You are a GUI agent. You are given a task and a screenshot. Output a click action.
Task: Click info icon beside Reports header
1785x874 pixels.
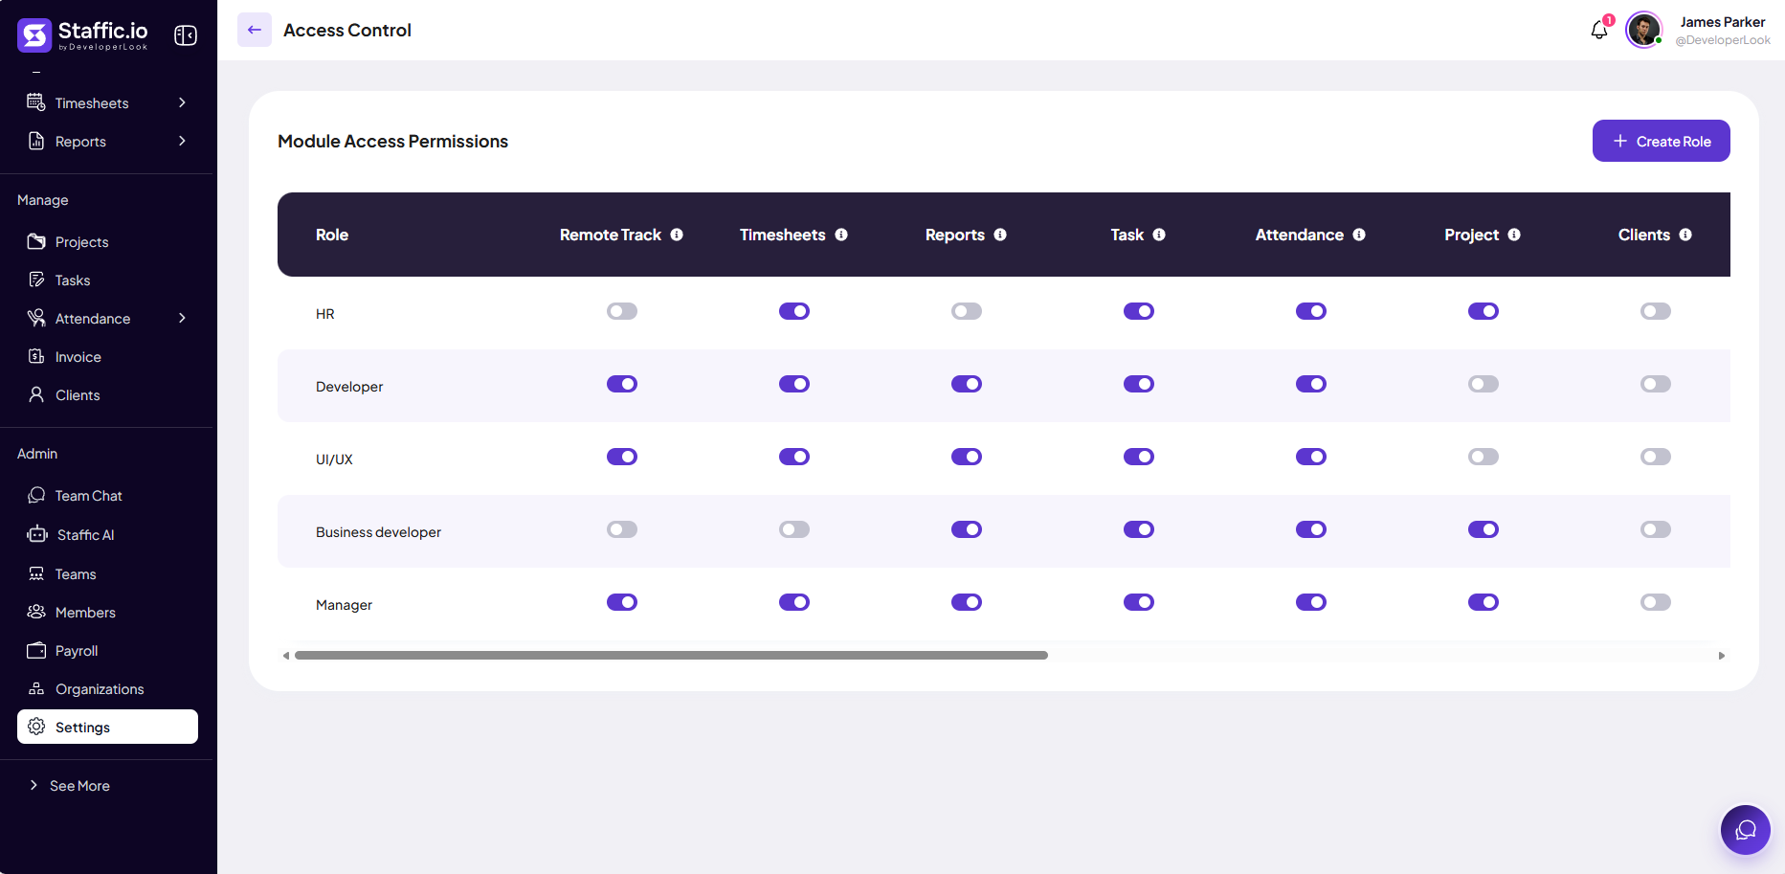click(1000, 235)
